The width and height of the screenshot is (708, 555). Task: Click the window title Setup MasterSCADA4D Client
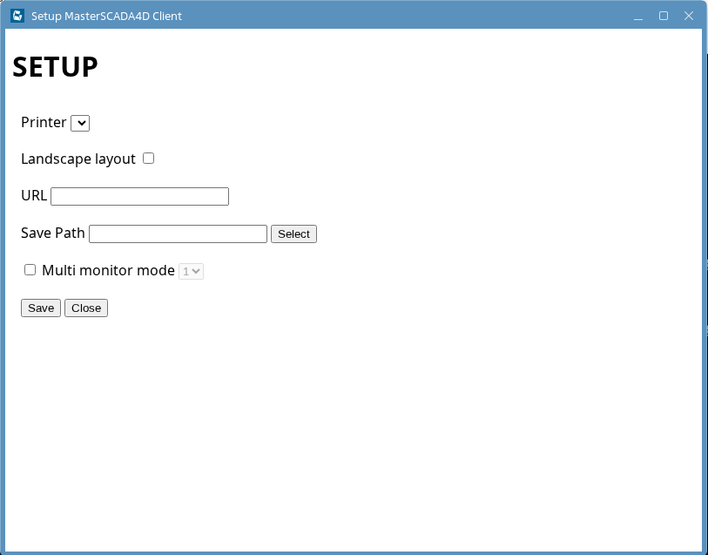tap(106, 17)
